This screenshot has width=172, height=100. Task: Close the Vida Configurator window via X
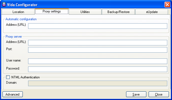(x=167, y=5)
